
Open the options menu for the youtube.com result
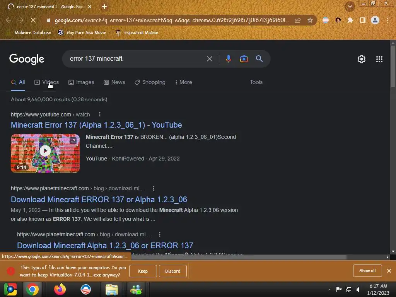100,114
